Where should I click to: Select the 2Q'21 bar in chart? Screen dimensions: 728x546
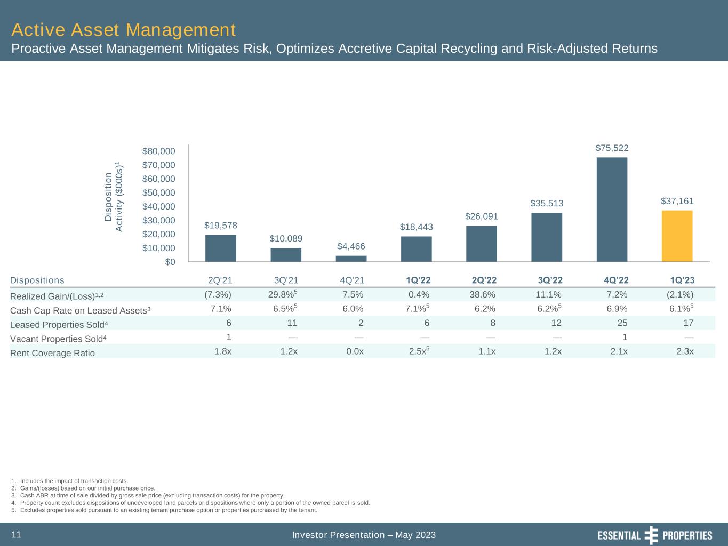pyautogui.click(x=221, y=248)
